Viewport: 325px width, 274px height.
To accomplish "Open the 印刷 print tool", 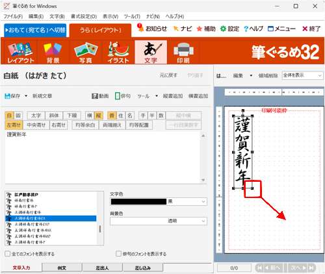I will click(183, 52).
